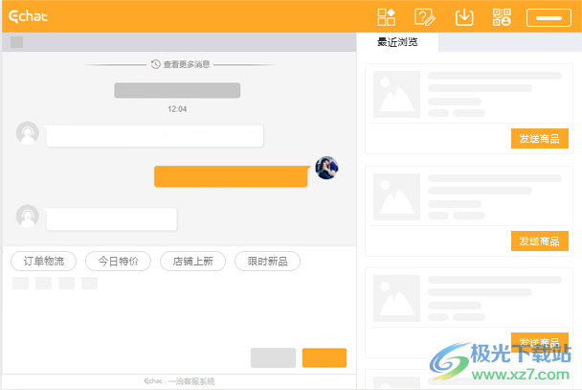Click the orange sent message bubble
Image resolution: width=582 pixels, height=390 pixels.
[x=231, y=176]
